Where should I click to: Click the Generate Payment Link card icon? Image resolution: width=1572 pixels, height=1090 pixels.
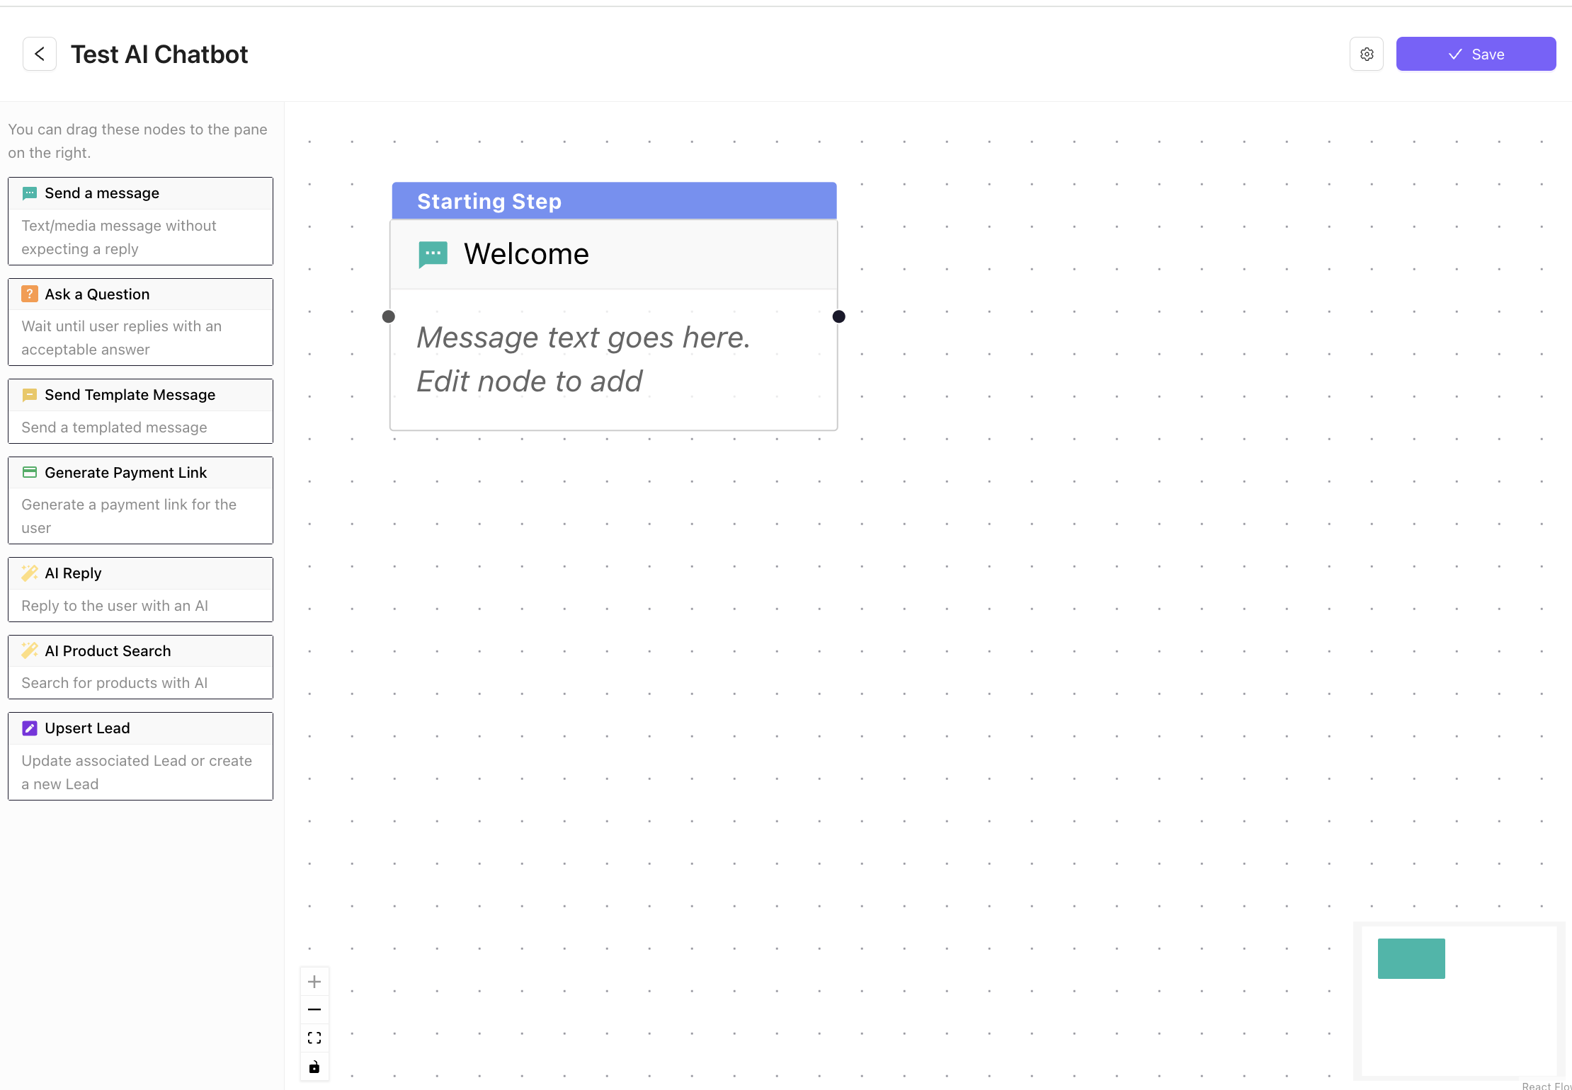30,472
